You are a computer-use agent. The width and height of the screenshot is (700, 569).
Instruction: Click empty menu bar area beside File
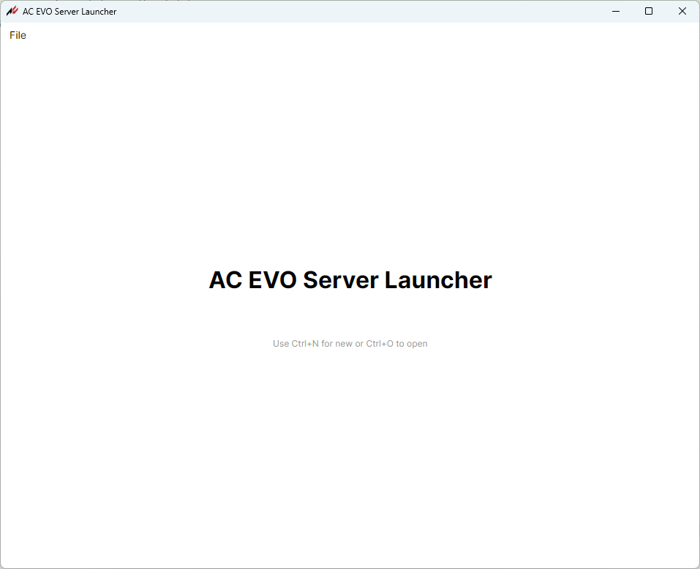click(x=293, y=35)
